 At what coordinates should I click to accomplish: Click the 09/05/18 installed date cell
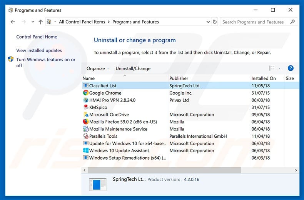pos(261,114)
